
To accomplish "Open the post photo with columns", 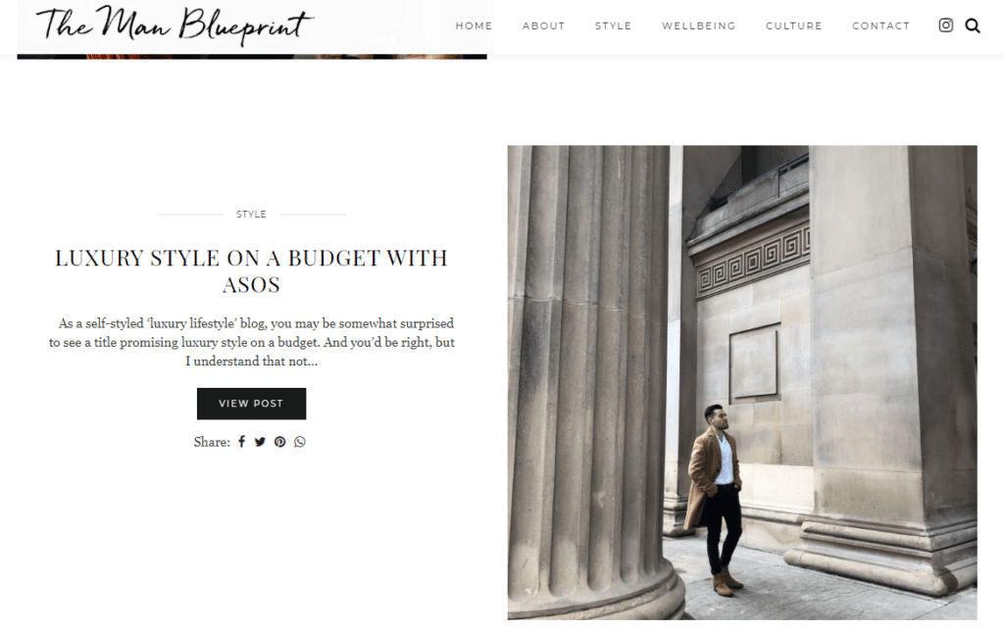I will point(742,382).
